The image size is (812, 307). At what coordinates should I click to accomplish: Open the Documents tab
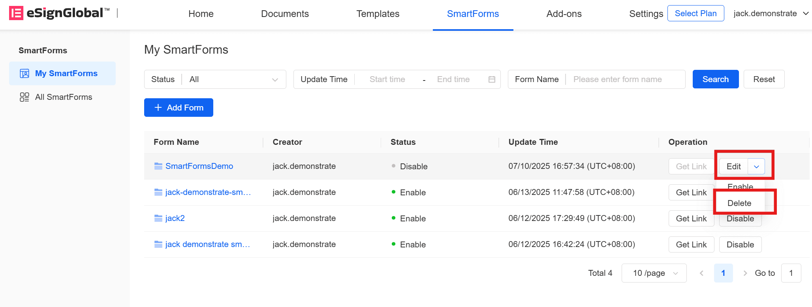pos(285,14)
